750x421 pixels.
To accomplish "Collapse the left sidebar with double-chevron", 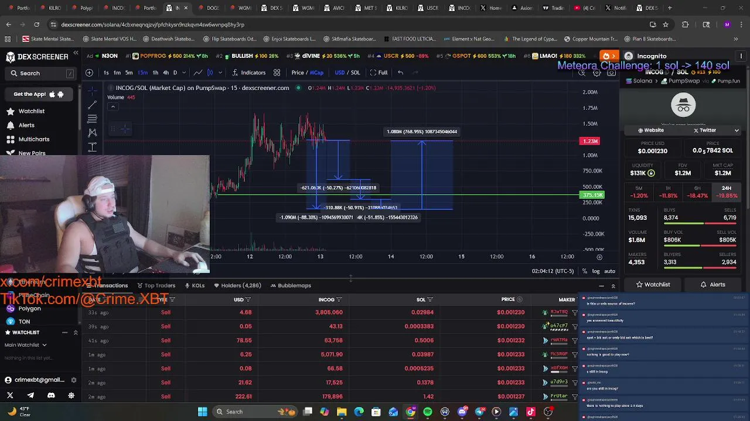I will [76, 53].
